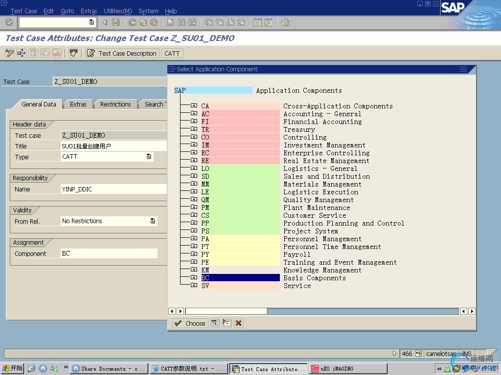The image size is (501, 375).
Task: Expand the CA Cross-Application Components node
Action: (194, 106)
